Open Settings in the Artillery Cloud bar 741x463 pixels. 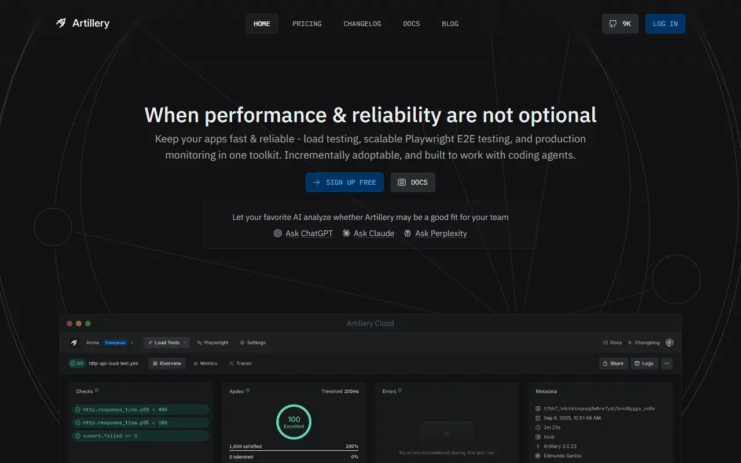click(253, 343)
